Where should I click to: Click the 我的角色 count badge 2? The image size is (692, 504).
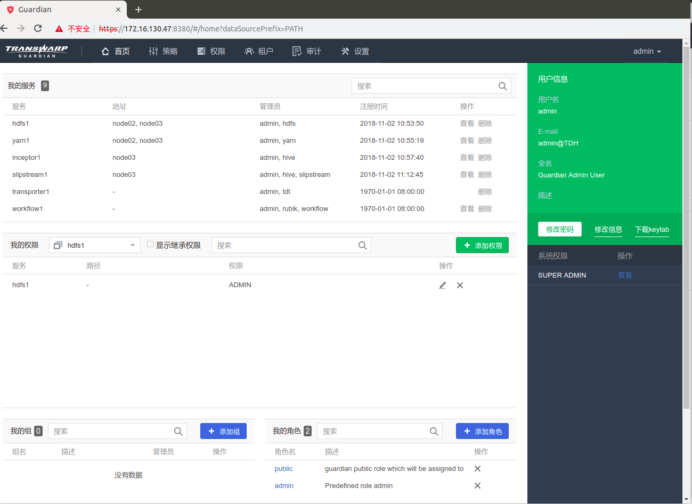click(307, 431)
